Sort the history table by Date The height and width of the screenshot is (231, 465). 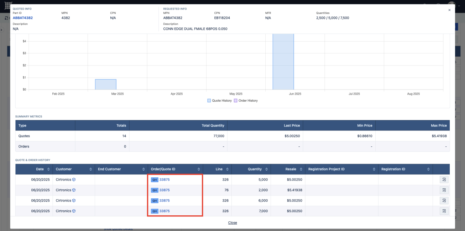[48, 169]
